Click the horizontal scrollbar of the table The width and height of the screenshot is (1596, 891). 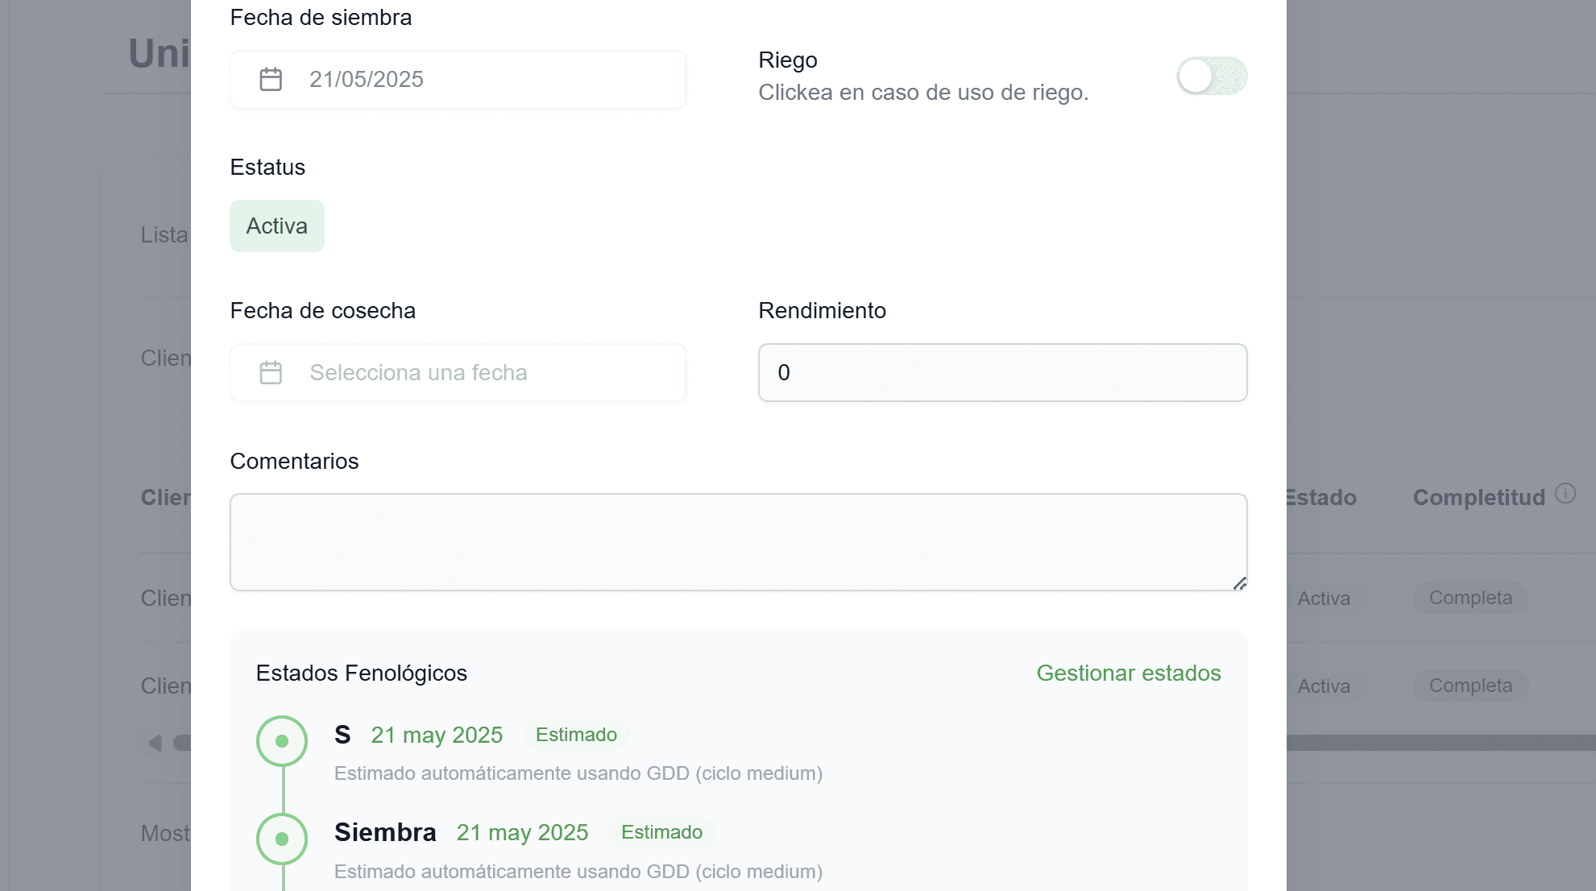pos(1434,743)
